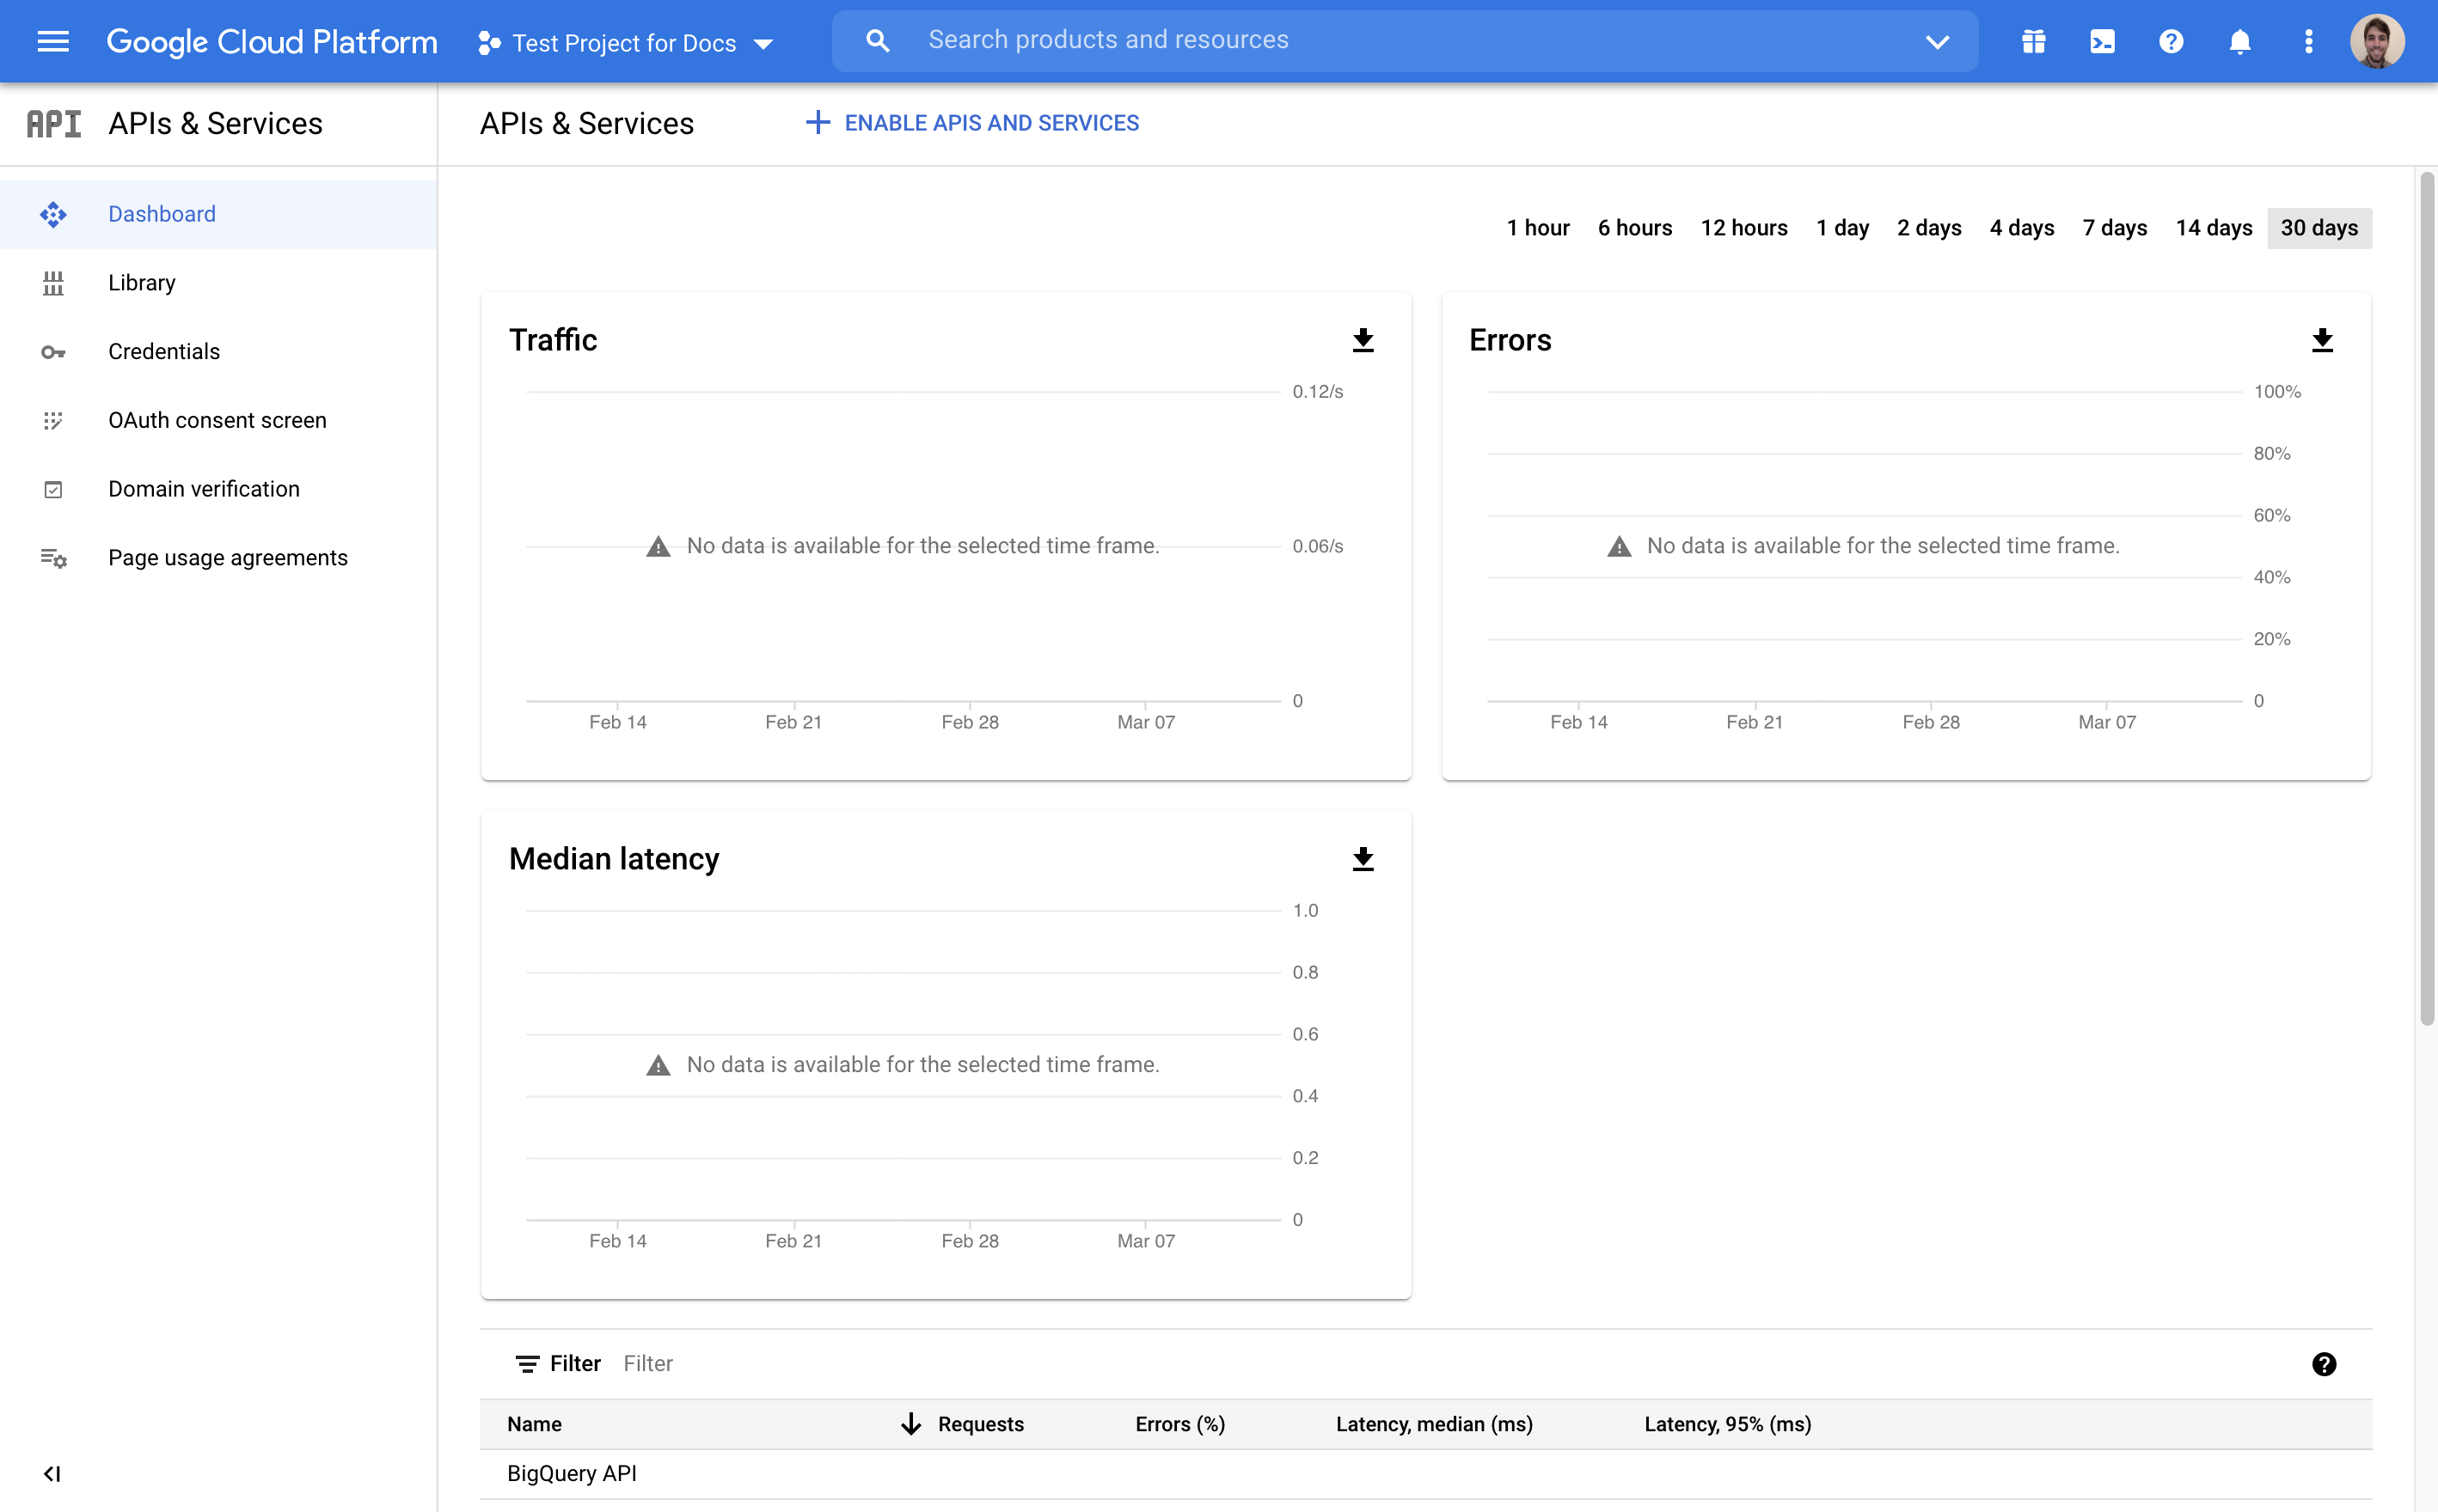This screenshot has width=2438, height=1512.
Task: Click the plus icon beside Enable APIs
Action: (818, 122)
